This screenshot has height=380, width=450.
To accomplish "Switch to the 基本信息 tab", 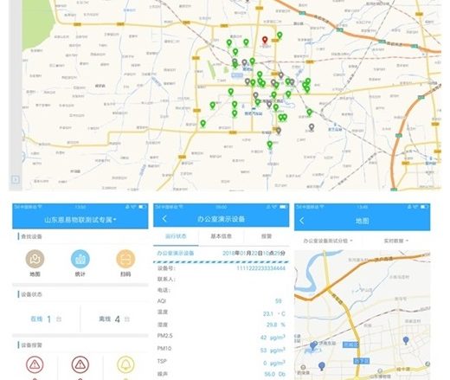I will [221, 236].
